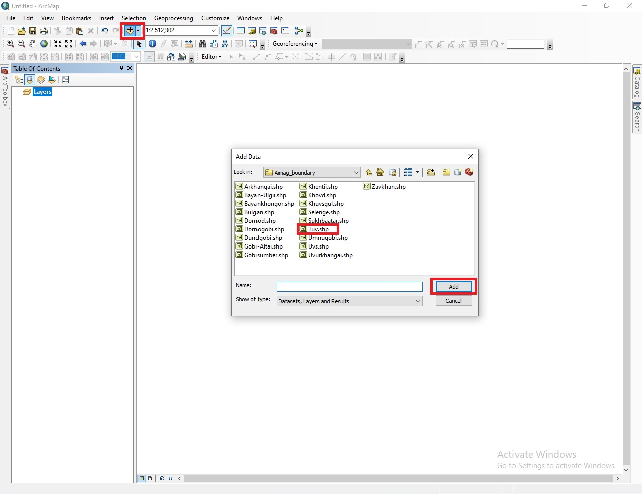This screenshot has width=642, height=494.
Task: Select the Pan tool
Action: (x=33, y=44)
